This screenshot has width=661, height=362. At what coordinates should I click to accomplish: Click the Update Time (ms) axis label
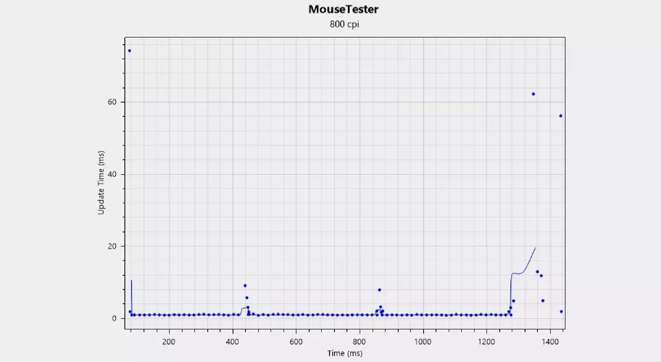point(101,184)
